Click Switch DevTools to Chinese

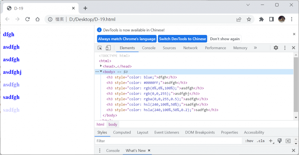click(x=182, y=39)
